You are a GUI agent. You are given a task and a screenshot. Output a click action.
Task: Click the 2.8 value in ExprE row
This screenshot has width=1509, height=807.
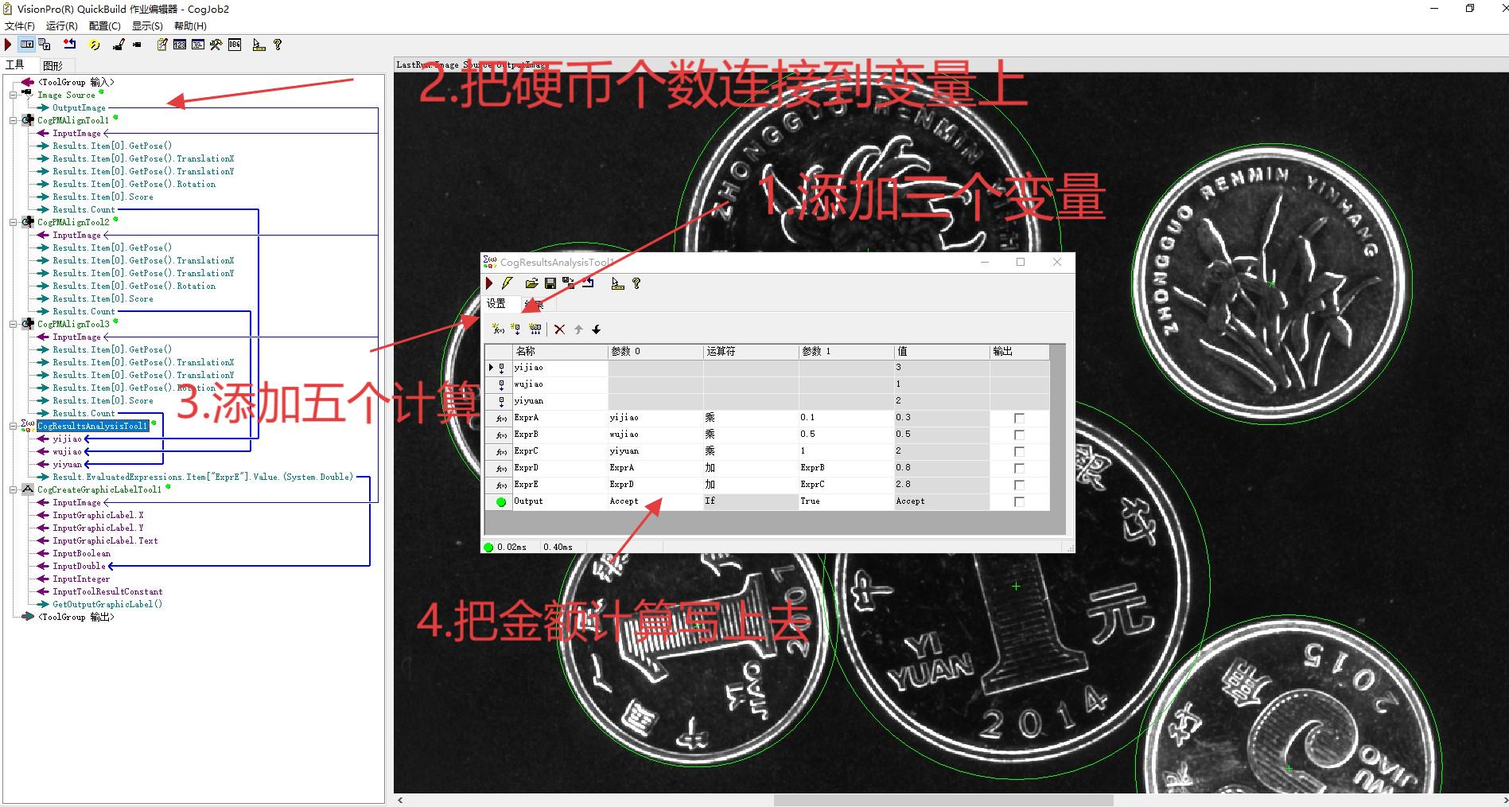click(x=942, y=485)
